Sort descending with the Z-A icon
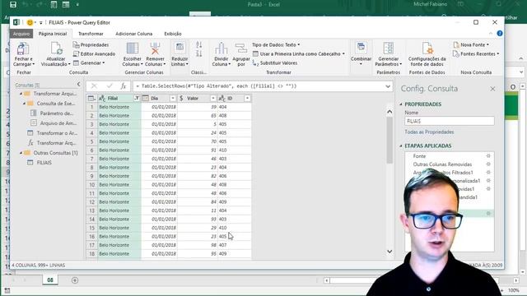Image resolution: width=527 pixels, height=296 pixels. pyautogui.click(x=199, y=53)
